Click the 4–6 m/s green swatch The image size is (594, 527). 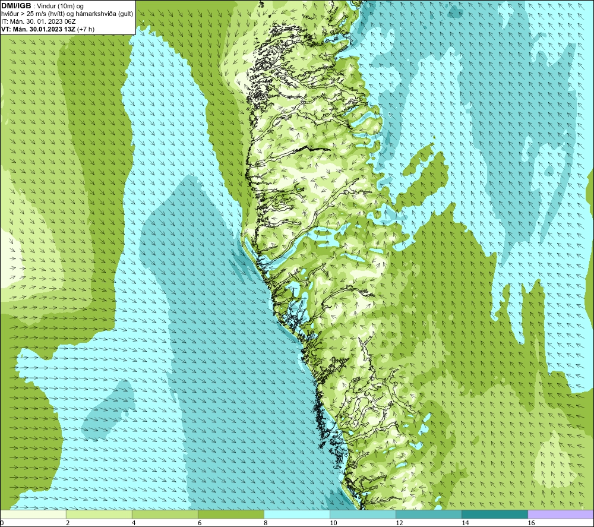click(165, 514)
